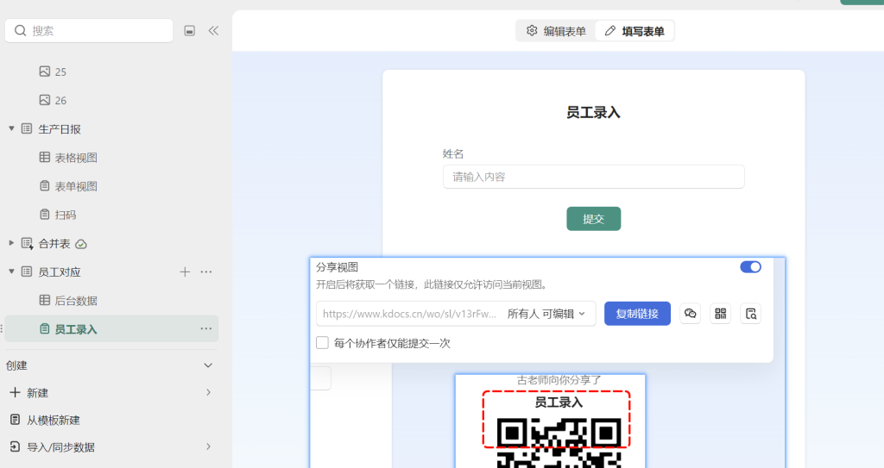Click the search box in sidebar
This screenshot has height=468, width=884.
(89, 30)
